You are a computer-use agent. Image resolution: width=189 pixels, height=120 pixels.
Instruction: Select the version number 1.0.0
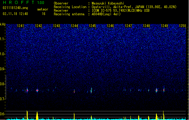point(41,3)
